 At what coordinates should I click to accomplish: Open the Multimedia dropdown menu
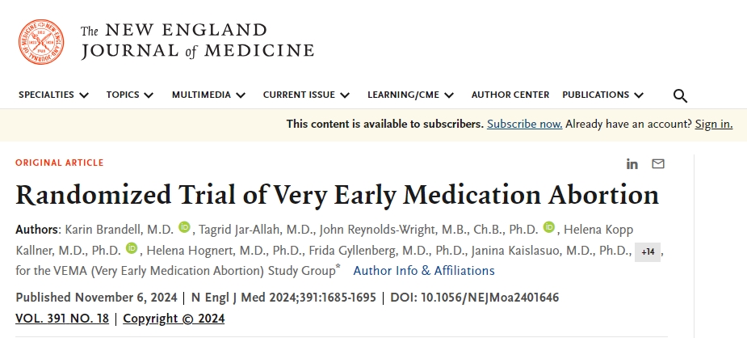[208, 95]
